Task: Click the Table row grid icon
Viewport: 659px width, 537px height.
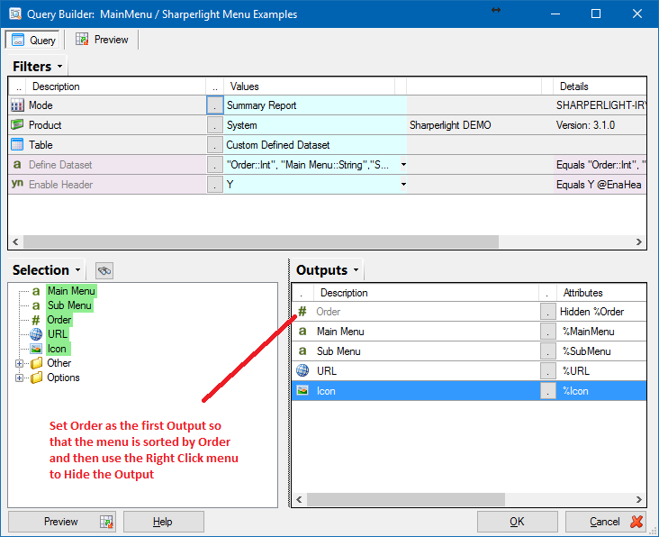Action: pos(17,145)
